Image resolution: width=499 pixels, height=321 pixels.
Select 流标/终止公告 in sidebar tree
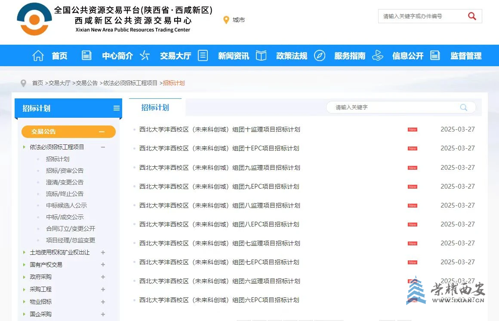[65, 194]
